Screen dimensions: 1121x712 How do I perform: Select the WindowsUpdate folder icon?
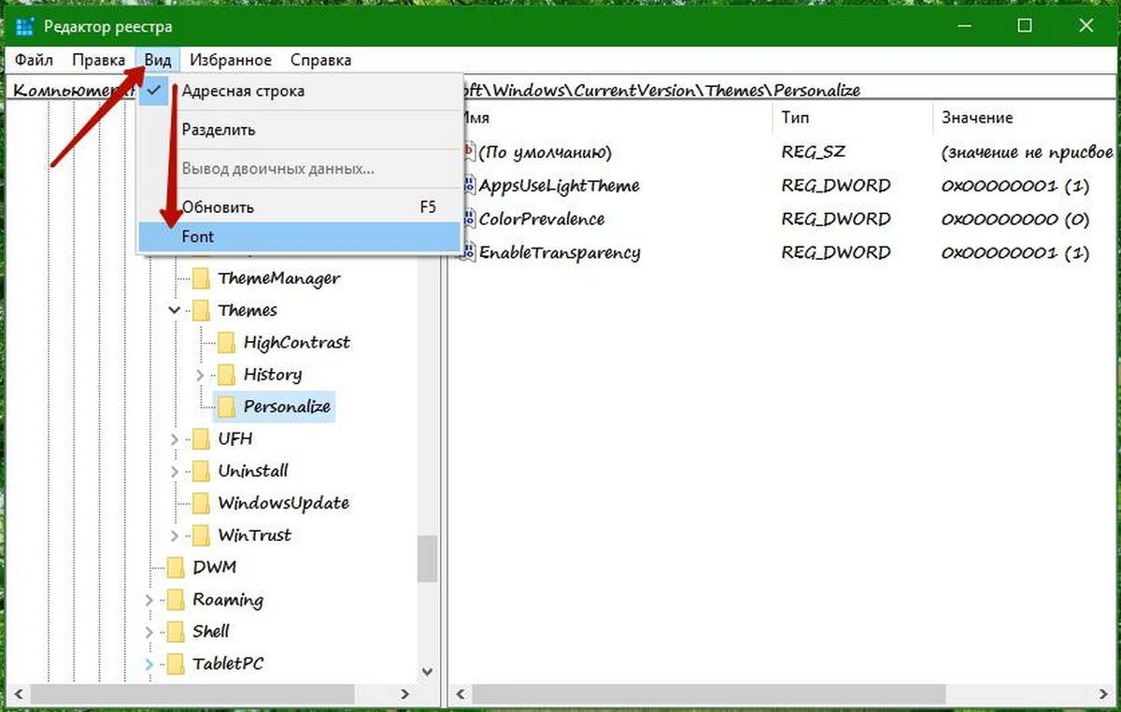click(201, 503)
